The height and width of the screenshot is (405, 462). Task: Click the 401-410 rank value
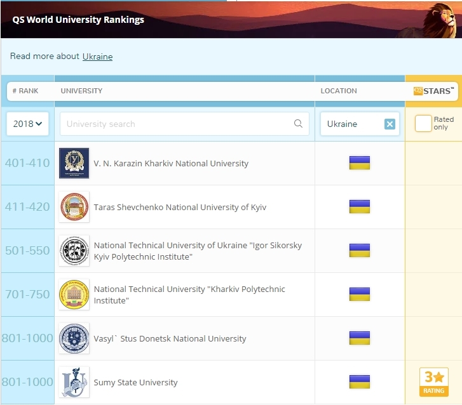point(27,163)
